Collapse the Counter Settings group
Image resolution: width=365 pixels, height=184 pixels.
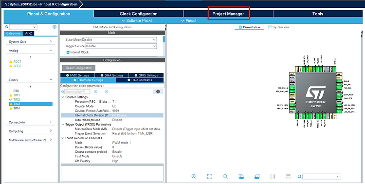[x=63, y=97]
